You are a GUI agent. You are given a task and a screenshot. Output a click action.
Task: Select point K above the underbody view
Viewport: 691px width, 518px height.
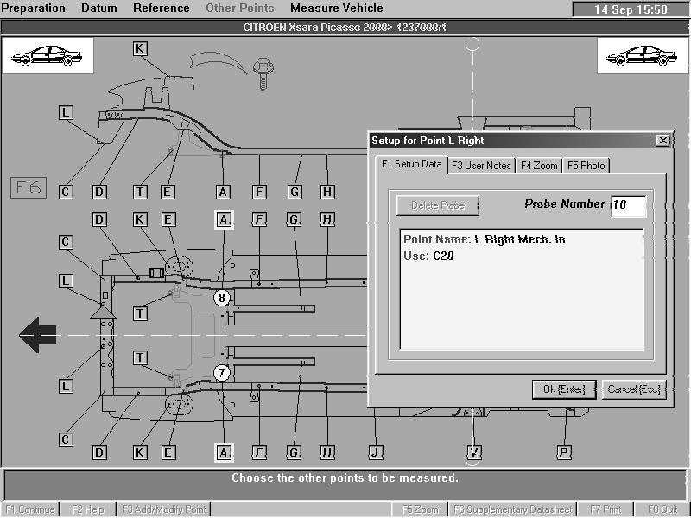pos(140,219)
